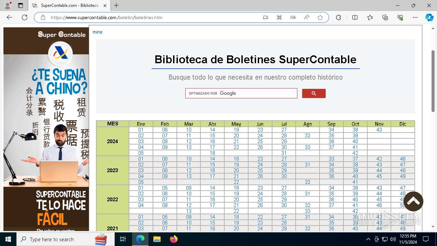437x246 pixels.
Task: Launch Firefox from taskbar
Action: (x=174, y=239)
